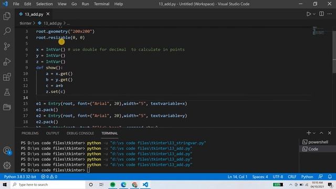
Task: Create a new terminal with plus icon
Action: [309, 133]
